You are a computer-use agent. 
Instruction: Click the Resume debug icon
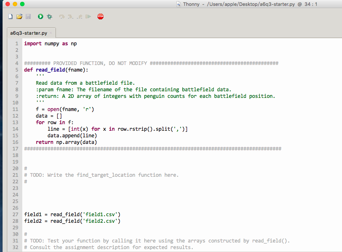(x=88, y=16)
